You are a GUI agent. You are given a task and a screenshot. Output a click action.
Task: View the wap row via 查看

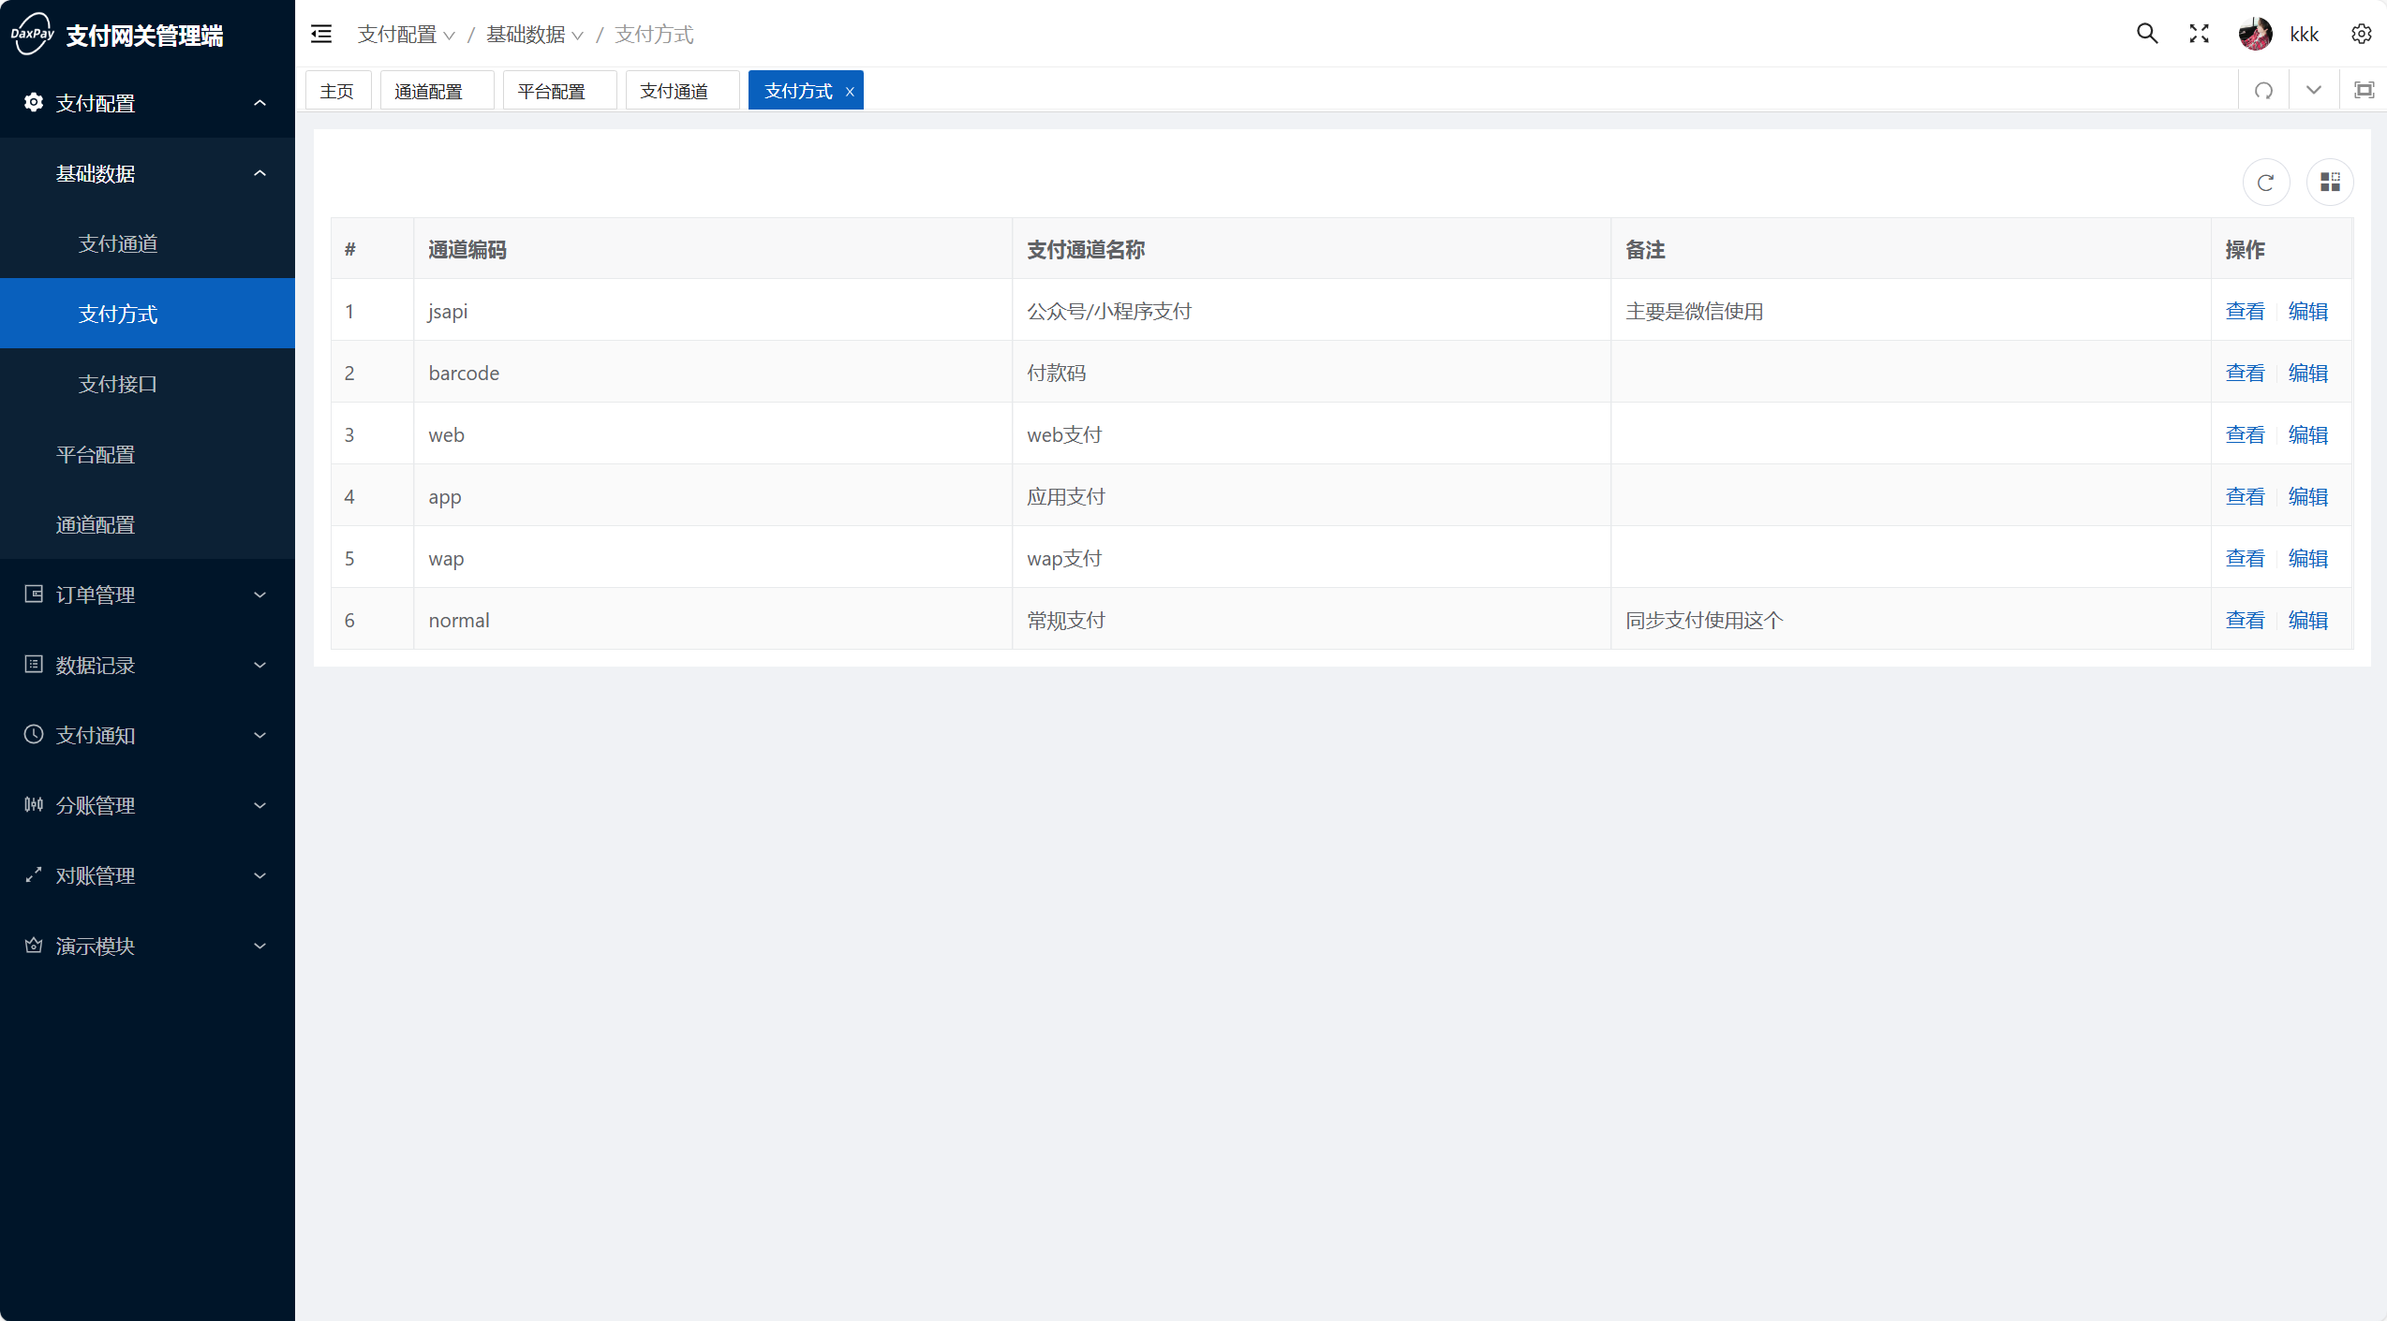click(2245, 558)
